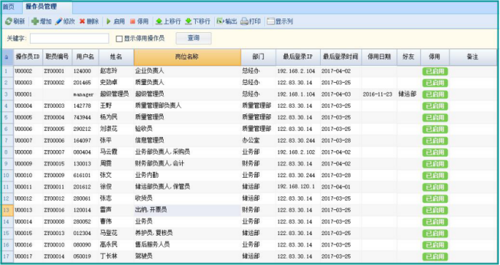Sort by 最后登录时间 column header
This screenshot has height=265, width=500.
click(x=341, y=57)
